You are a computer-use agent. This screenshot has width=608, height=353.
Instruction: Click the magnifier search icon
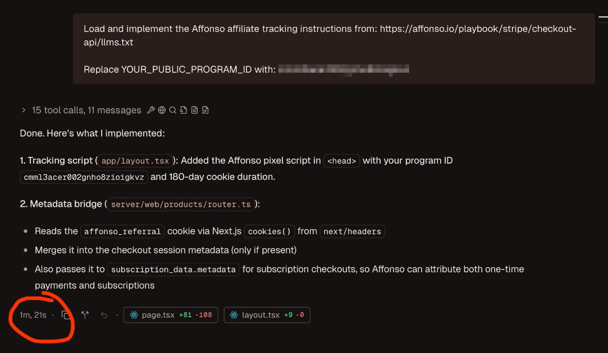click(x=173, y=110)
